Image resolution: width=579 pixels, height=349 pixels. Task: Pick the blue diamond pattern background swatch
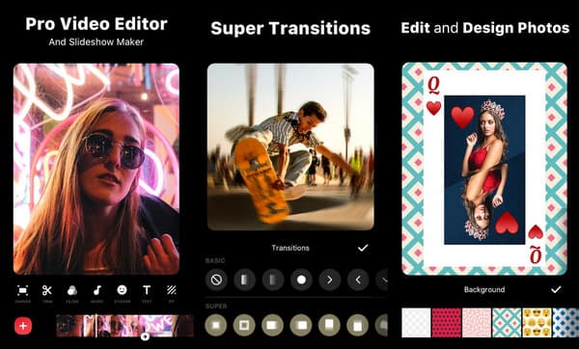coord(566,323)
